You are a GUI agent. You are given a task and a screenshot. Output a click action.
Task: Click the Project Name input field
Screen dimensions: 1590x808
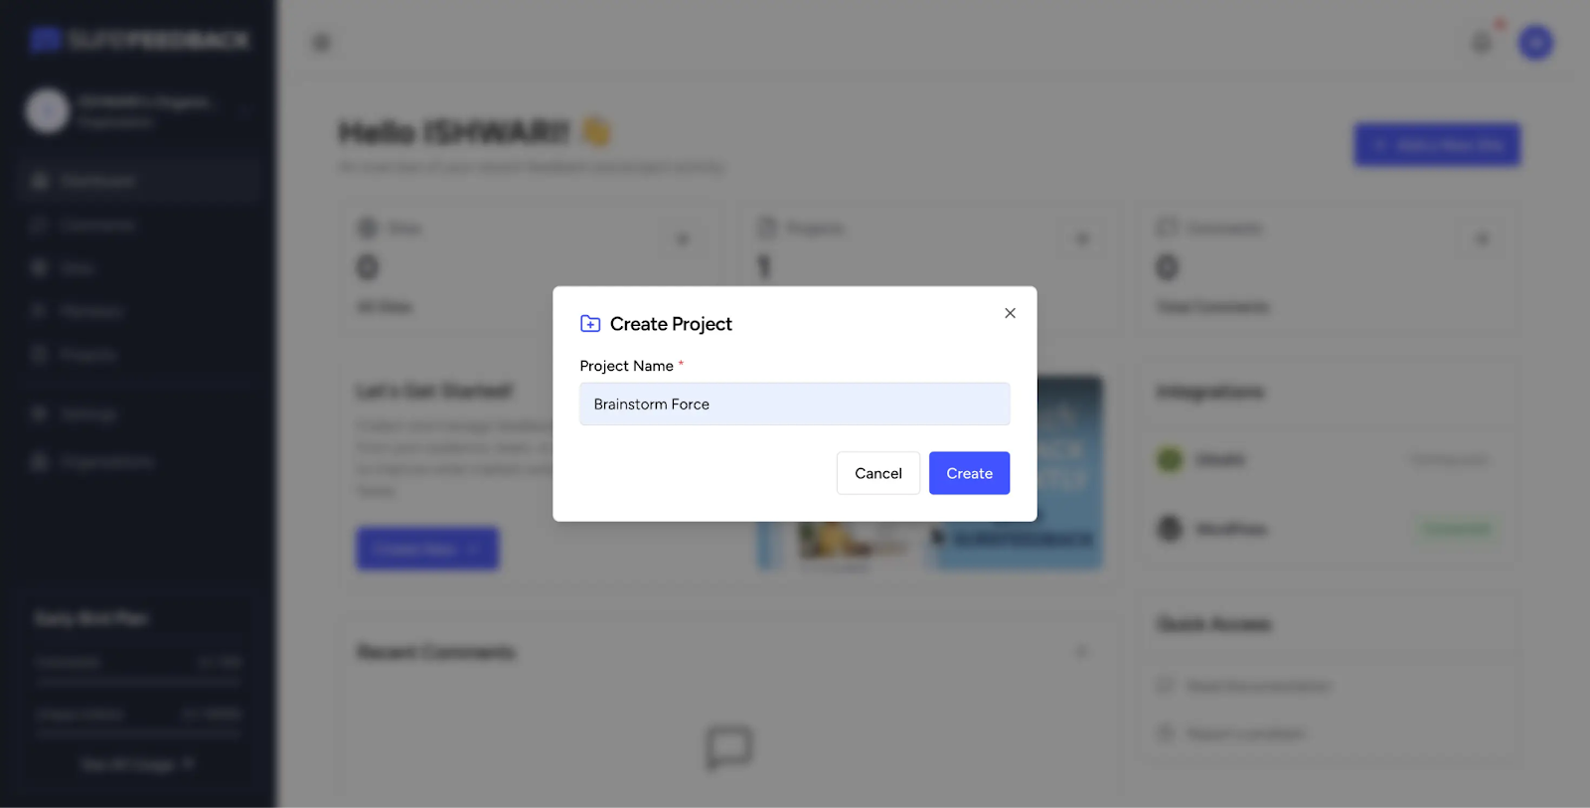pyautogui.click(x=794, y=404)
